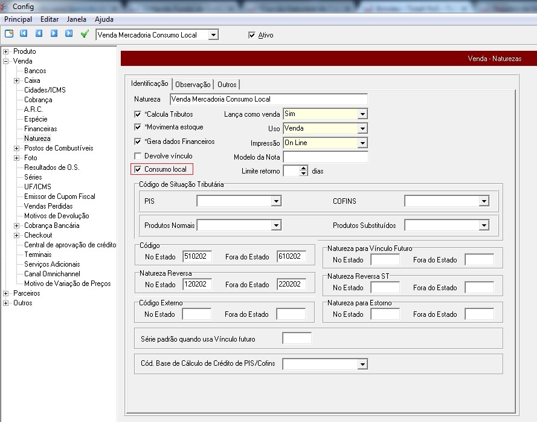Uncheck Calcula Tributos
The image size is (537, 422).
click(x=138, y=114)
